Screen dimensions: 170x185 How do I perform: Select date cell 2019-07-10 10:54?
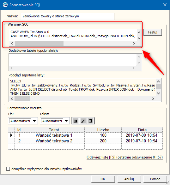point(142,141)
